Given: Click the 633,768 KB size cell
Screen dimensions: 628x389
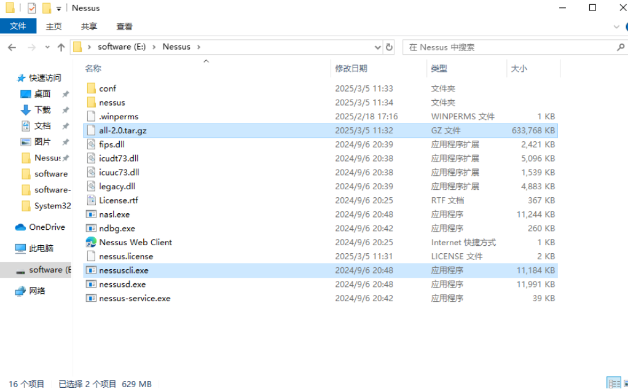Looking at the screenshot, I should click(533, 131).
